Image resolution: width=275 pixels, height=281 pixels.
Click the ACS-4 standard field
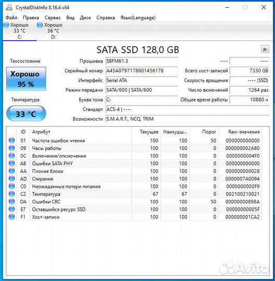click(x=187, y=109)
